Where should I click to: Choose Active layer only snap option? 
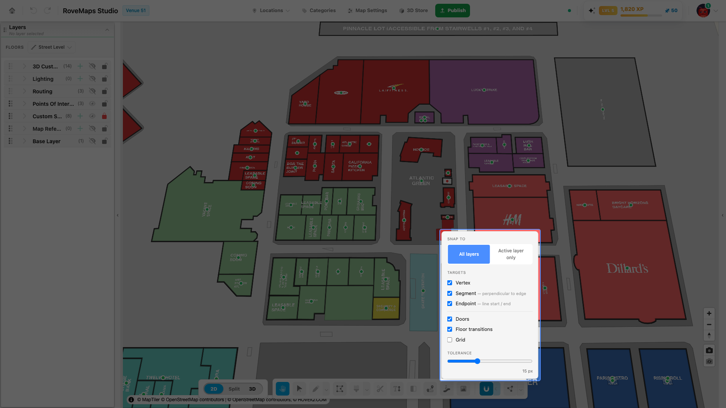point(511,254)
